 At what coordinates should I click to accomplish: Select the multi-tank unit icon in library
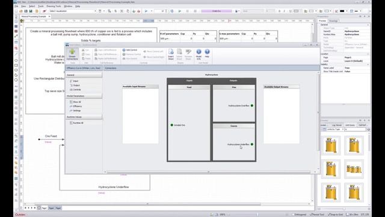[354, 169]
